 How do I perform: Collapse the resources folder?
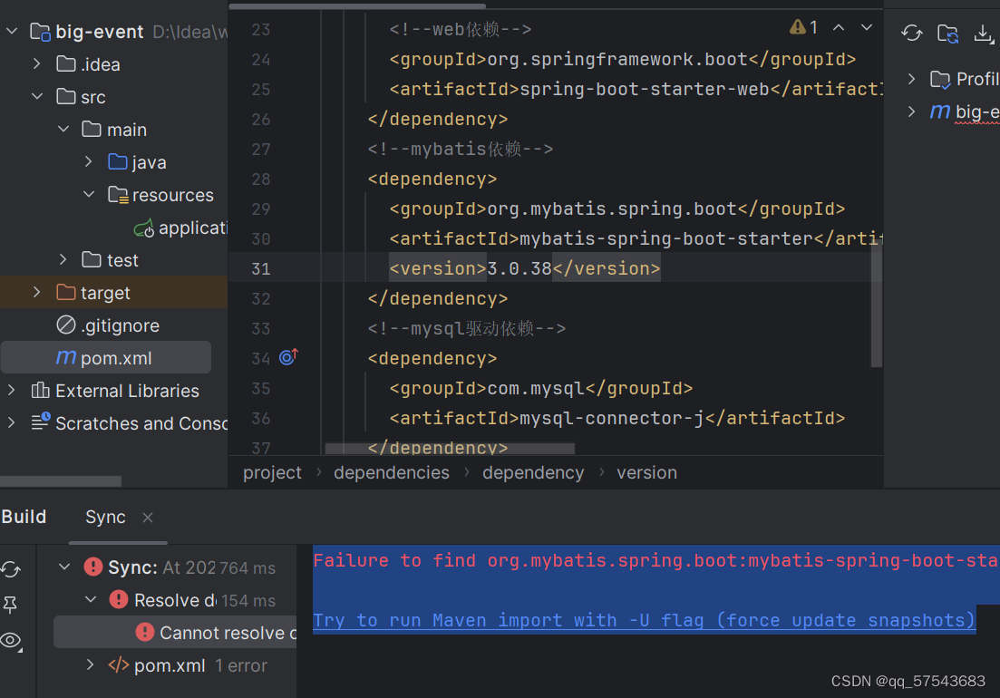pos(89,194)
